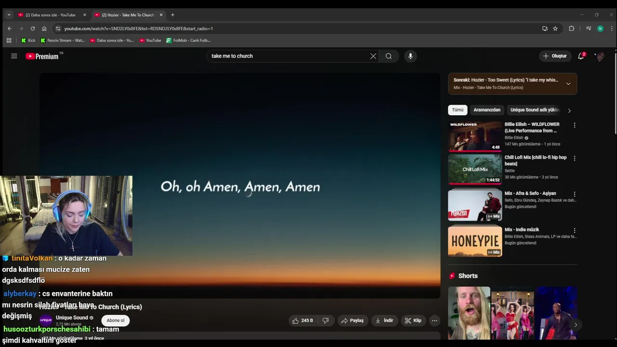Install app icon in address bar
The height and width of the screenshot is (347, 617).
(x=545, y=28)
